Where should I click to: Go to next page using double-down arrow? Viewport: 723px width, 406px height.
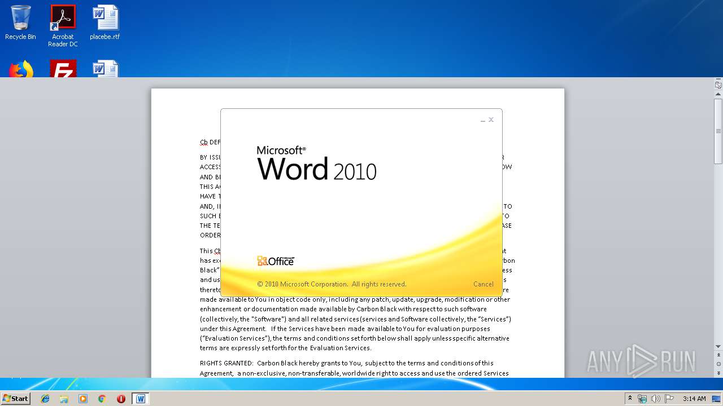(x=718, y=373)
